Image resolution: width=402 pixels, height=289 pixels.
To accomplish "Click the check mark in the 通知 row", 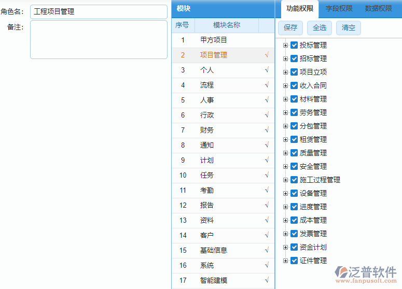I will [x=267, y=145].
